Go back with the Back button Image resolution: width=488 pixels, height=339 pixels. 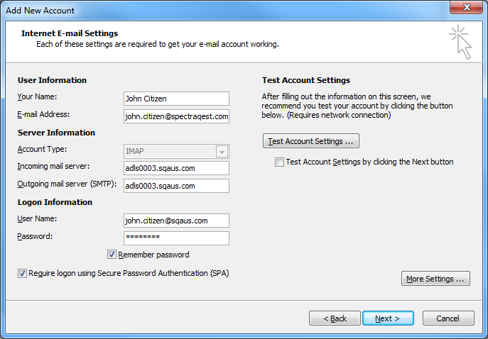point(335,318)
